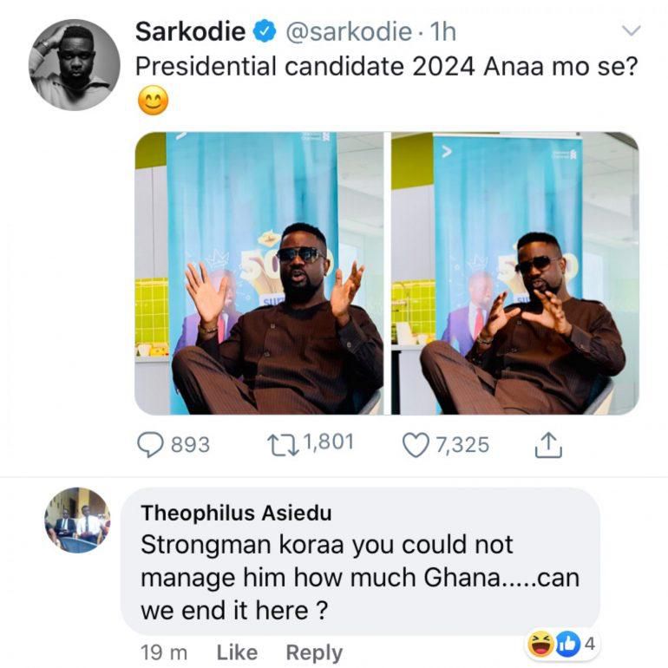View the comment's reaction count of 4

tap(589, 644)
